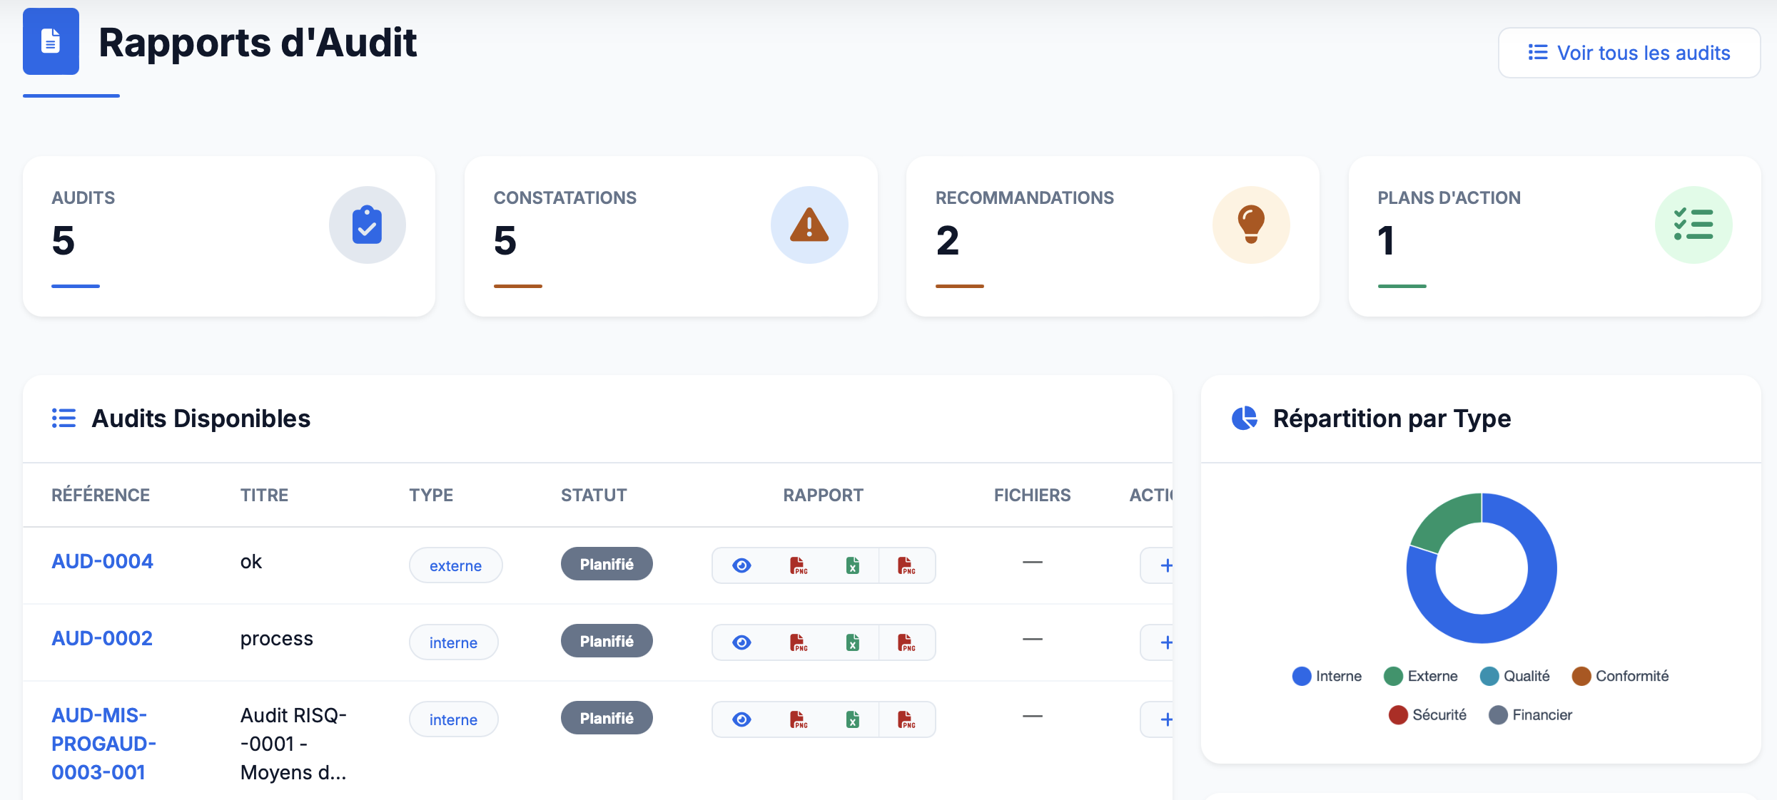Click the green Excel icon for AUD-0002
This screenshot has width=1777, height=800.
click(852, 642)
